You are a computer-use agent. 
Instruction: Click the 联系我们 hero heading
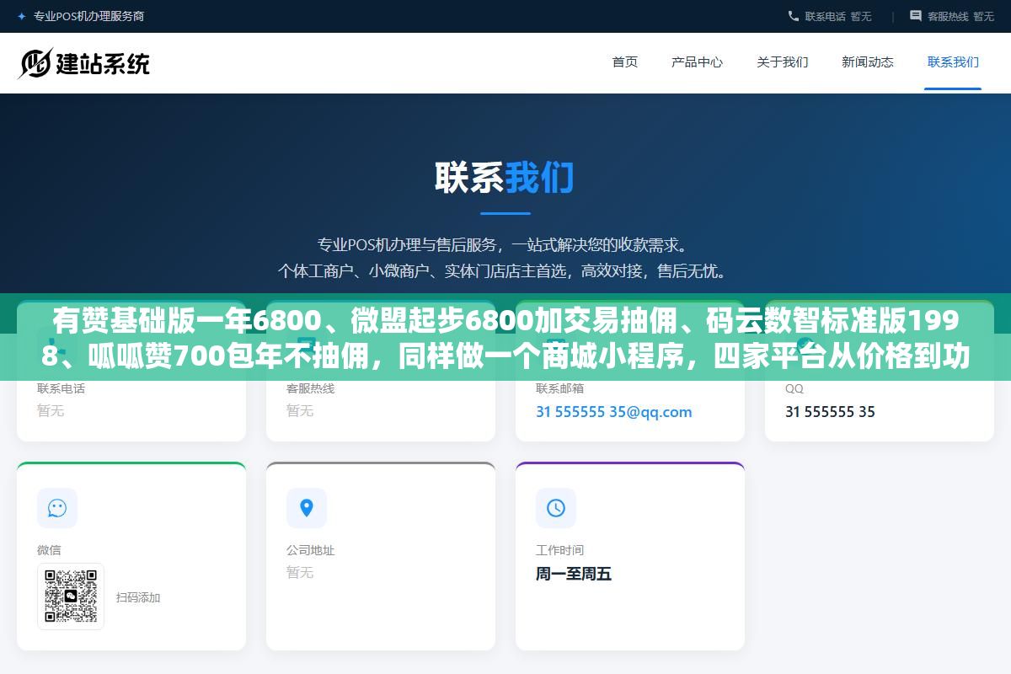505,178
